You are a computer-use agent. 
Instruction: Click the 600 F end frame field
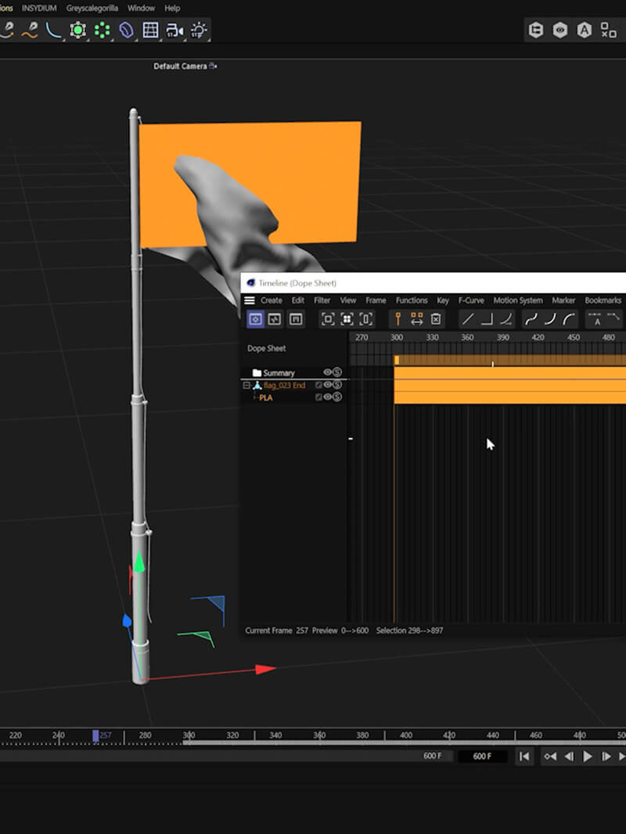click(482, 757)
